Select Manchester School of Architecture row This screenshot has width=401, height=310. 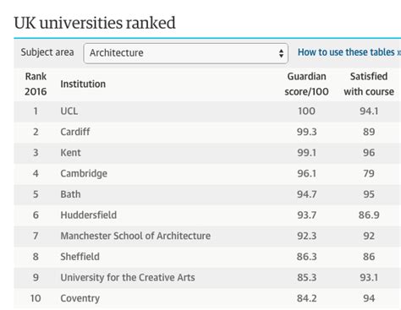tap(207, 237)
